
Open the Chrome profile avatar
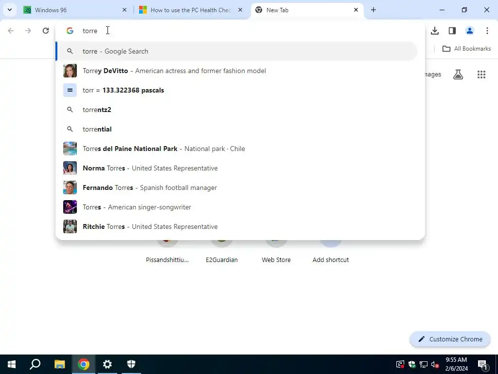click(x=469, y=31)
